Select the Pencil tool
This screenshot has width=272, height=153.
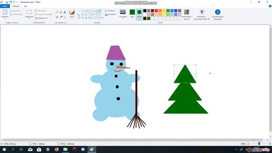click(57, 12)
